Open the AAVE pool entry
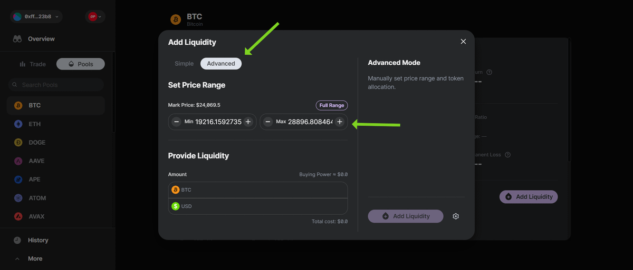 [x=37, y=161]
